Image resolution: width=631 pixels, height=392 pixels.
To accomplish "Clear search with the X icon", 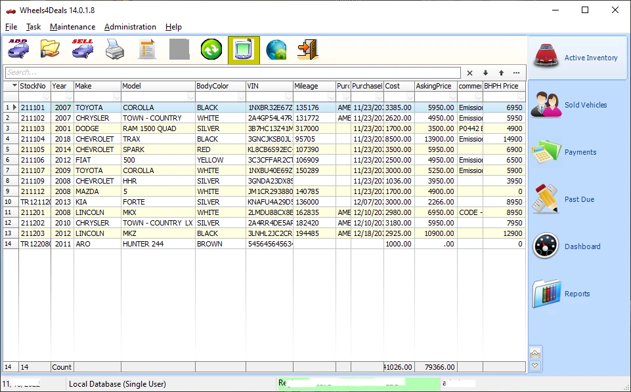I will 469,73.
